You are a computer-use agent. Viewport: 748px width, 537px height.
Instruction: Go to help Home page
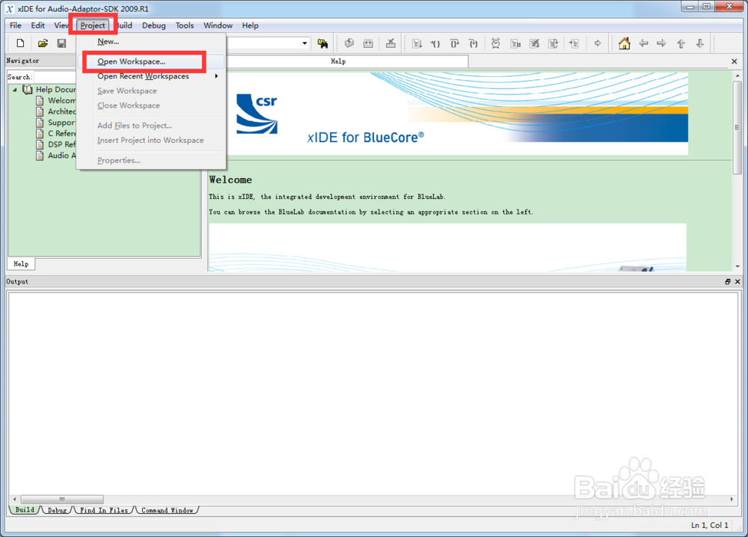point(625,43)
